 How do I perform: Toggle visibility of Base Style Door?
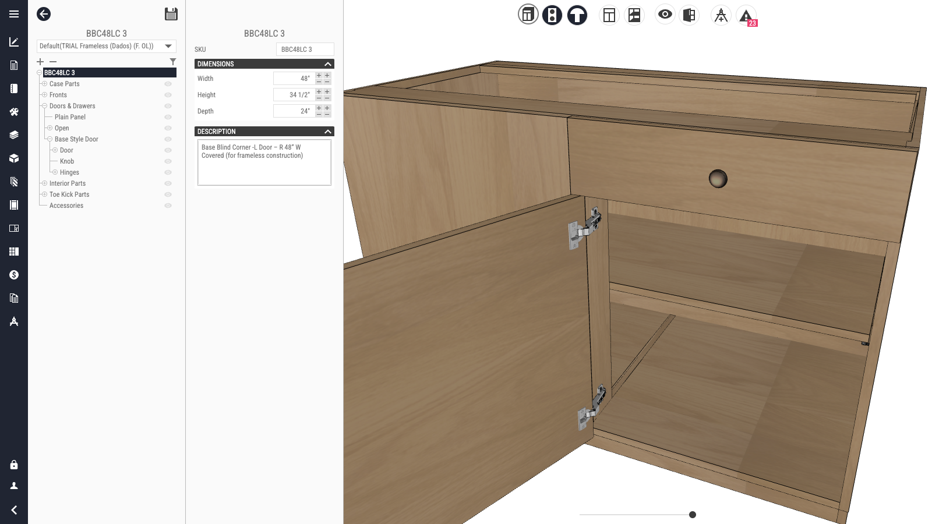168,139
